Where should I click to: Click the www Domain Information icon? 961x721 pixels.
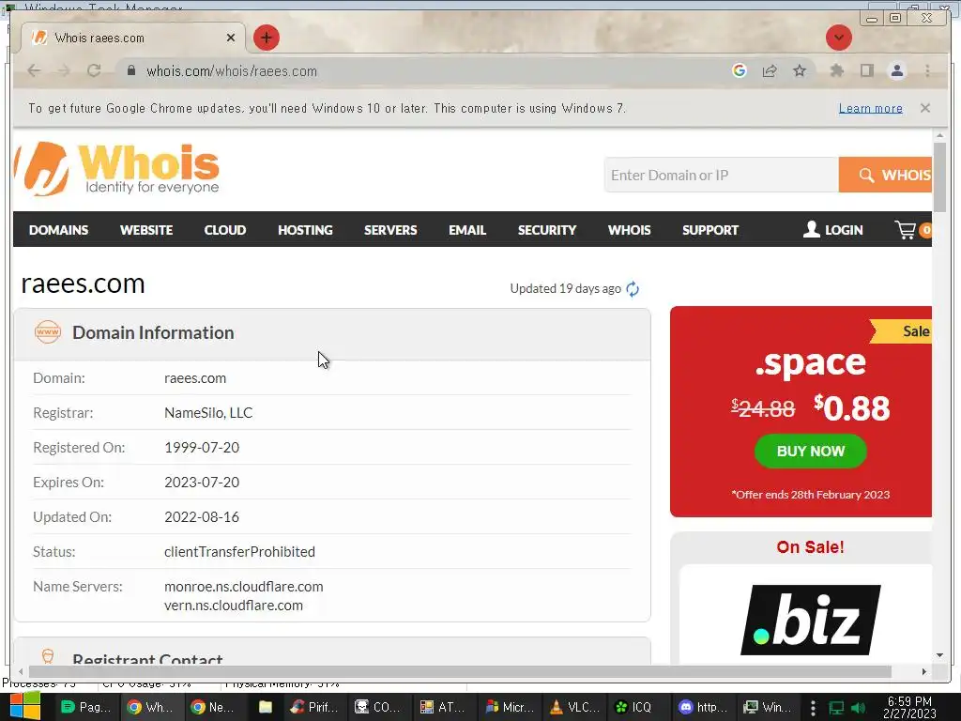coord(48,332)
